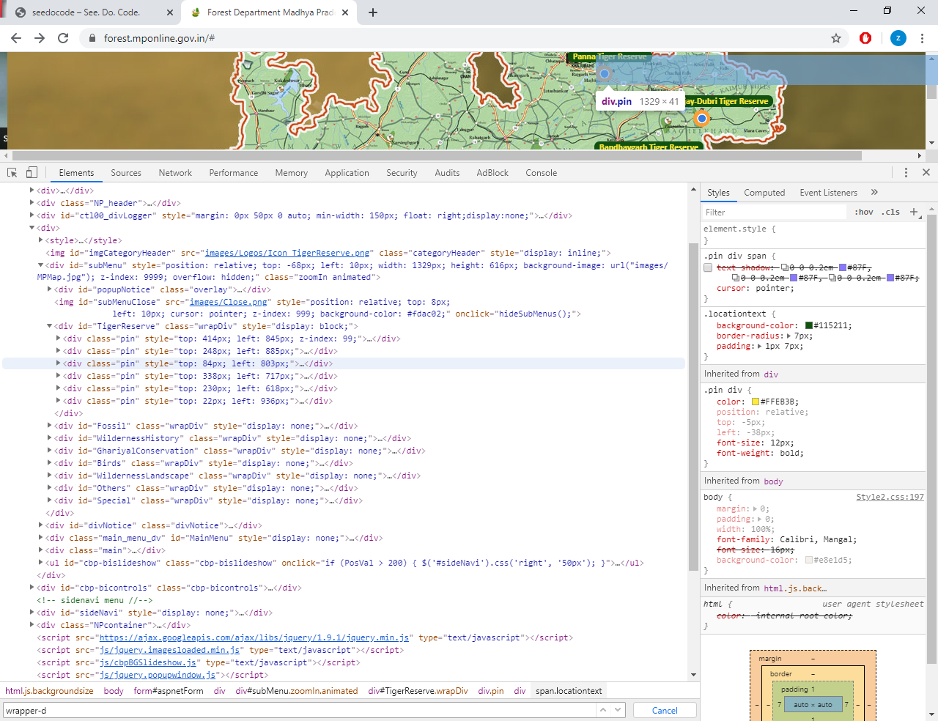Click the Elements panel vertical scrollbar

click(x=693, y=407)
